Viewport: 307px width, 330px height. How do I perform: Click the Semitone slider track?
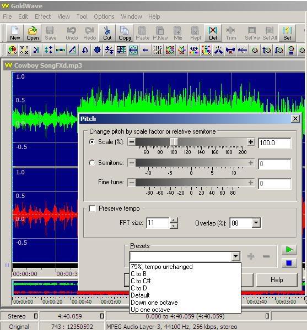[x=191, y=163]
